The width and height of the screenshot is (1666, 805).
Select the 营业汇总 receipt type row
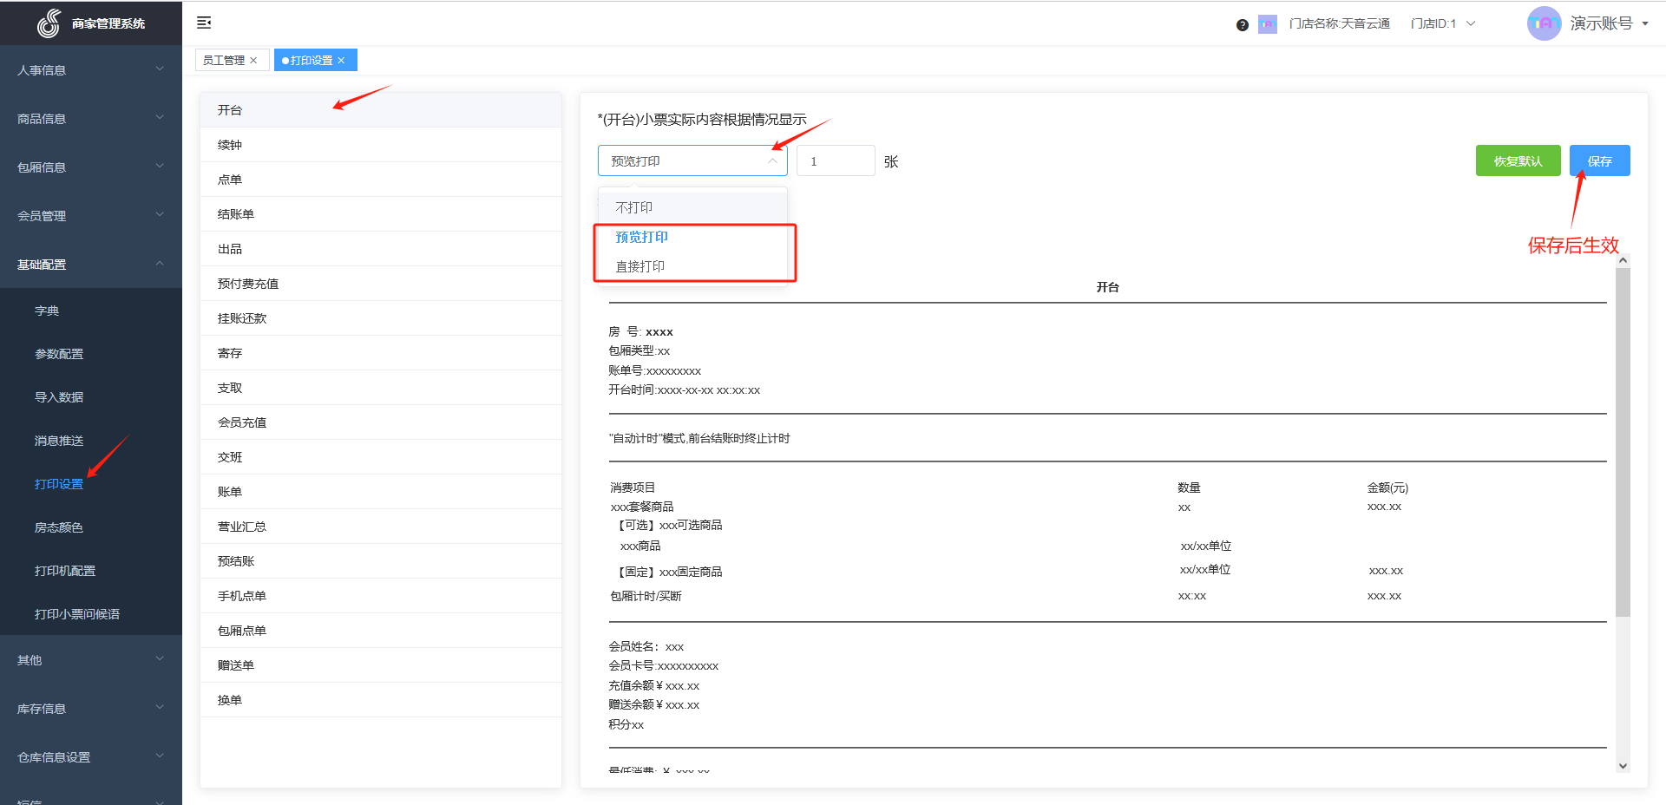381,527
